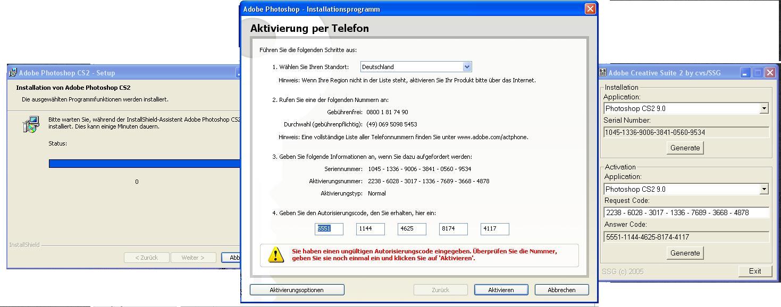Click the Aktivierungstyp Normal text

click(x=376, y=193)
